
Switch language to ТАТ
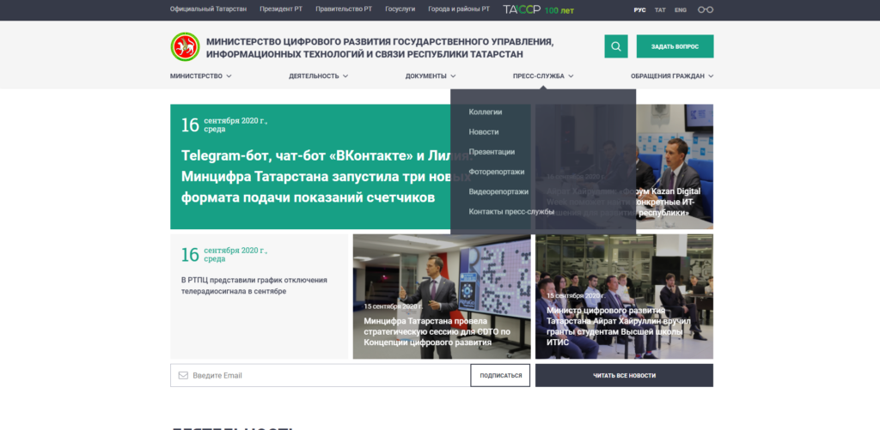tap(660, 10)
